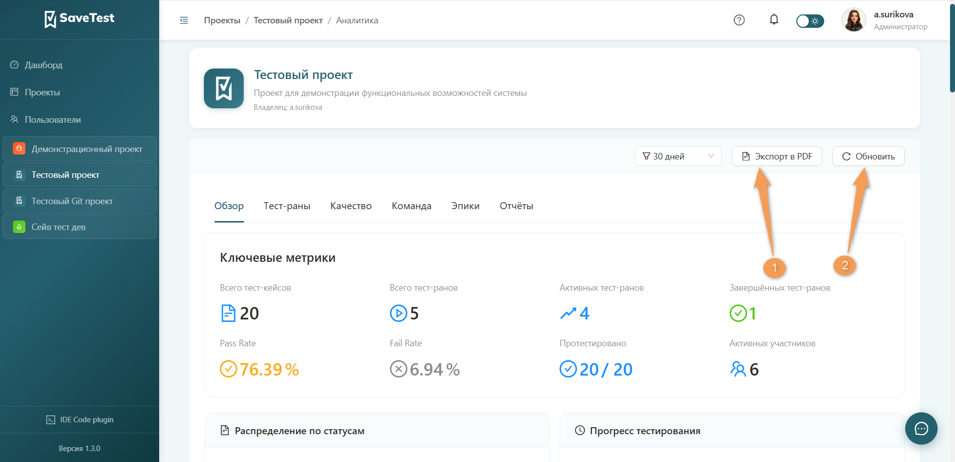This screenshot has height=462, width=955.
Task: Open the 30 дней period dropdown
Action: (x=678, y=156)
